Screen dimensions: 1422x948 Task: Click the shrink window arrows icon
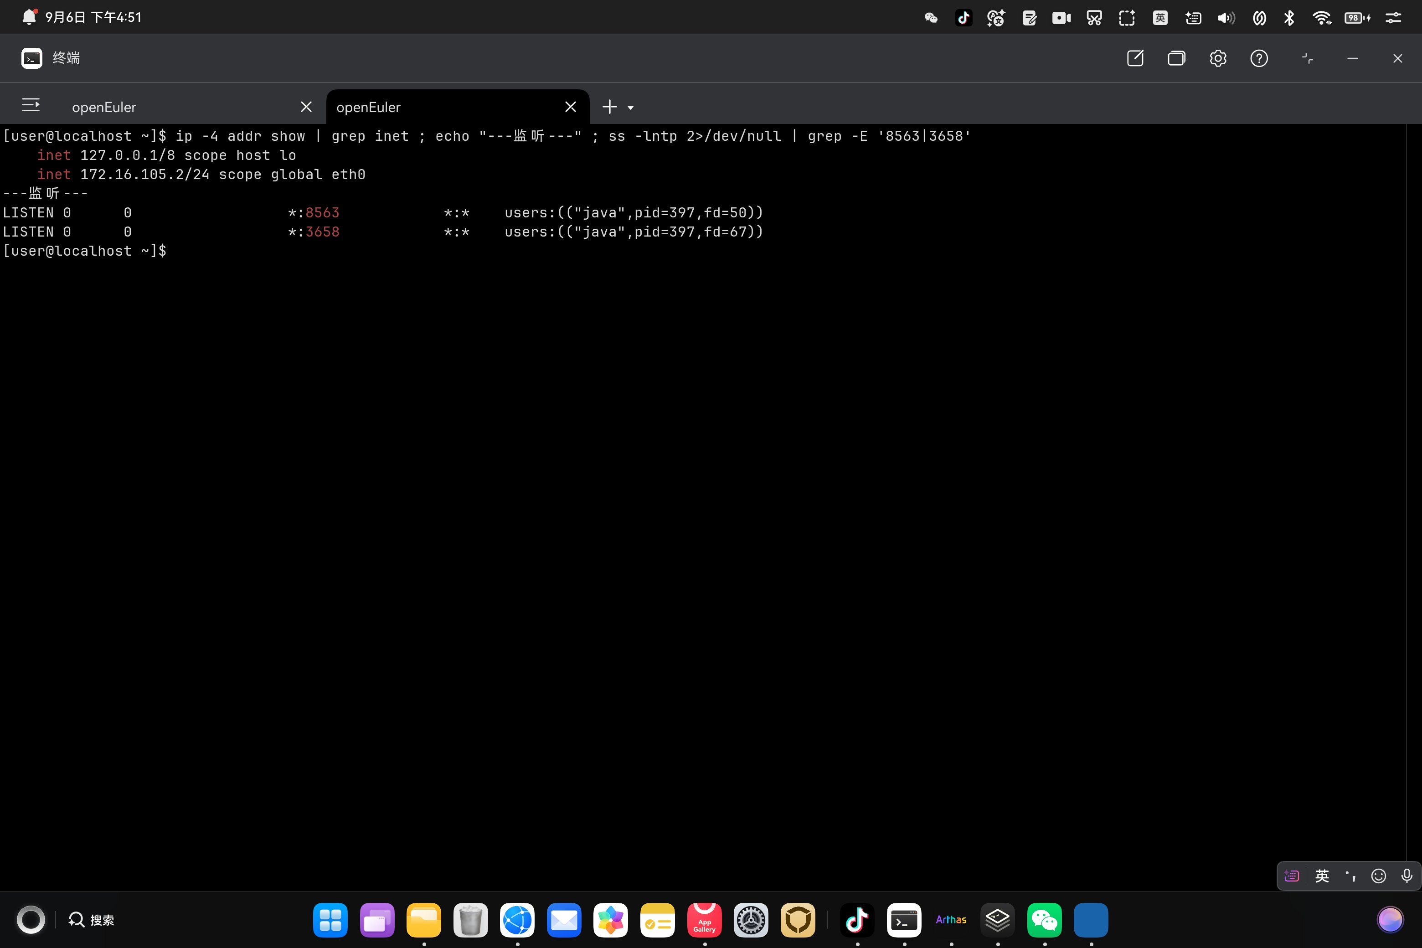pyautogui.click(x=1307, y=58)
